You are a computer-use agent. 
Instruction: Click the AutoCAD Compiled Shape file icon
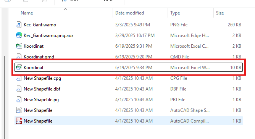tap(19, 121)
